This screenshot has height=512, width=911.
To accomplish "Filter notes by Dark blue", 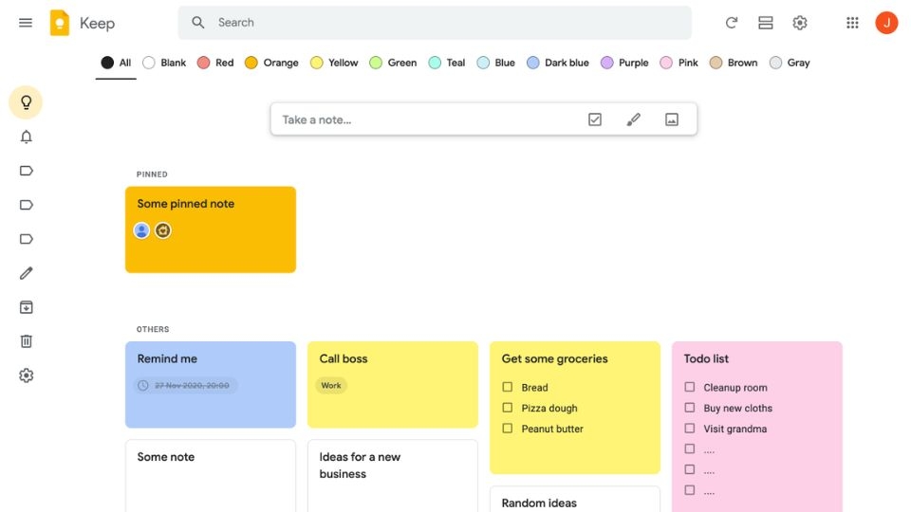I will pos(558,63).
